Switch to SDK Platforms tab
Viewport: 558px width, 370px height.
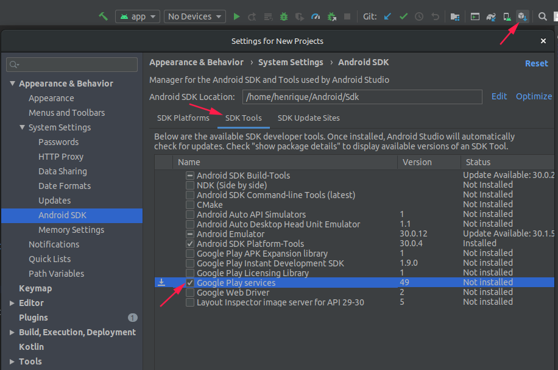183,118
